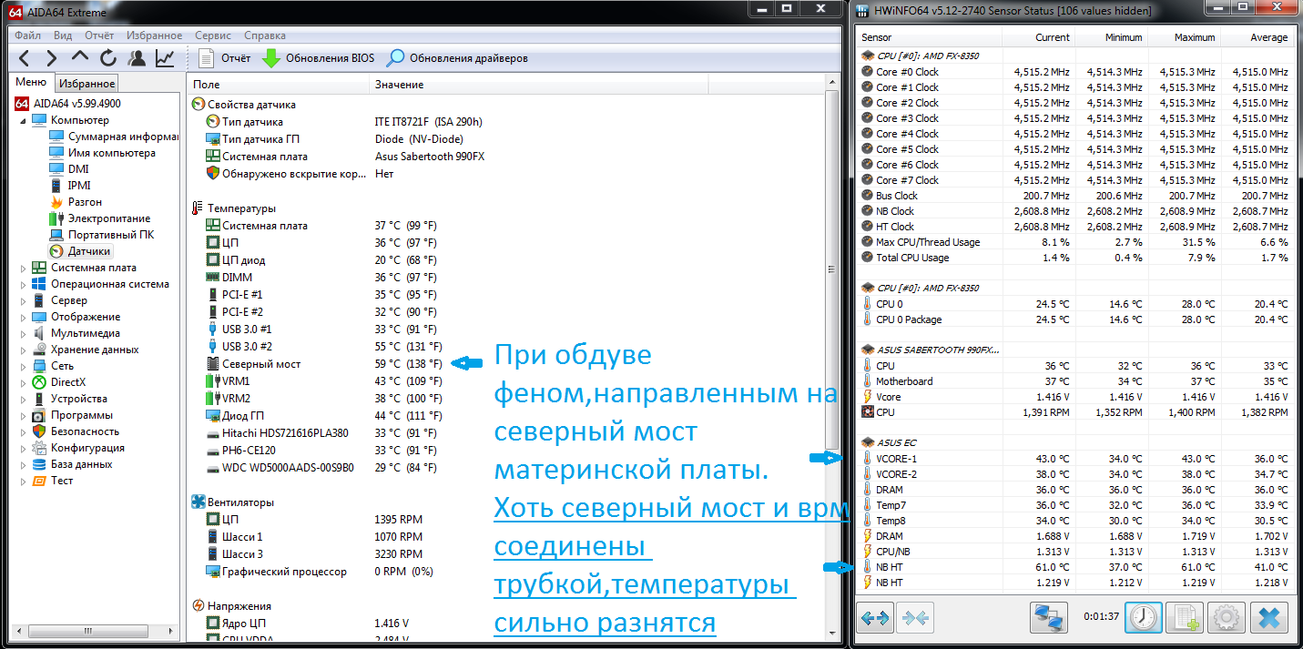Collapse the Компьютер tree node

(x=24, y=120)
